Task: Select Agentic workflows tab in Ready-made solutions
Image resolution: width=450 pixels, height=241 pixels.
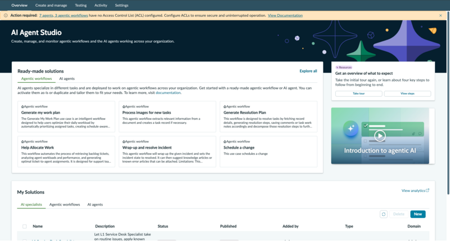Action: pos(37,79)
